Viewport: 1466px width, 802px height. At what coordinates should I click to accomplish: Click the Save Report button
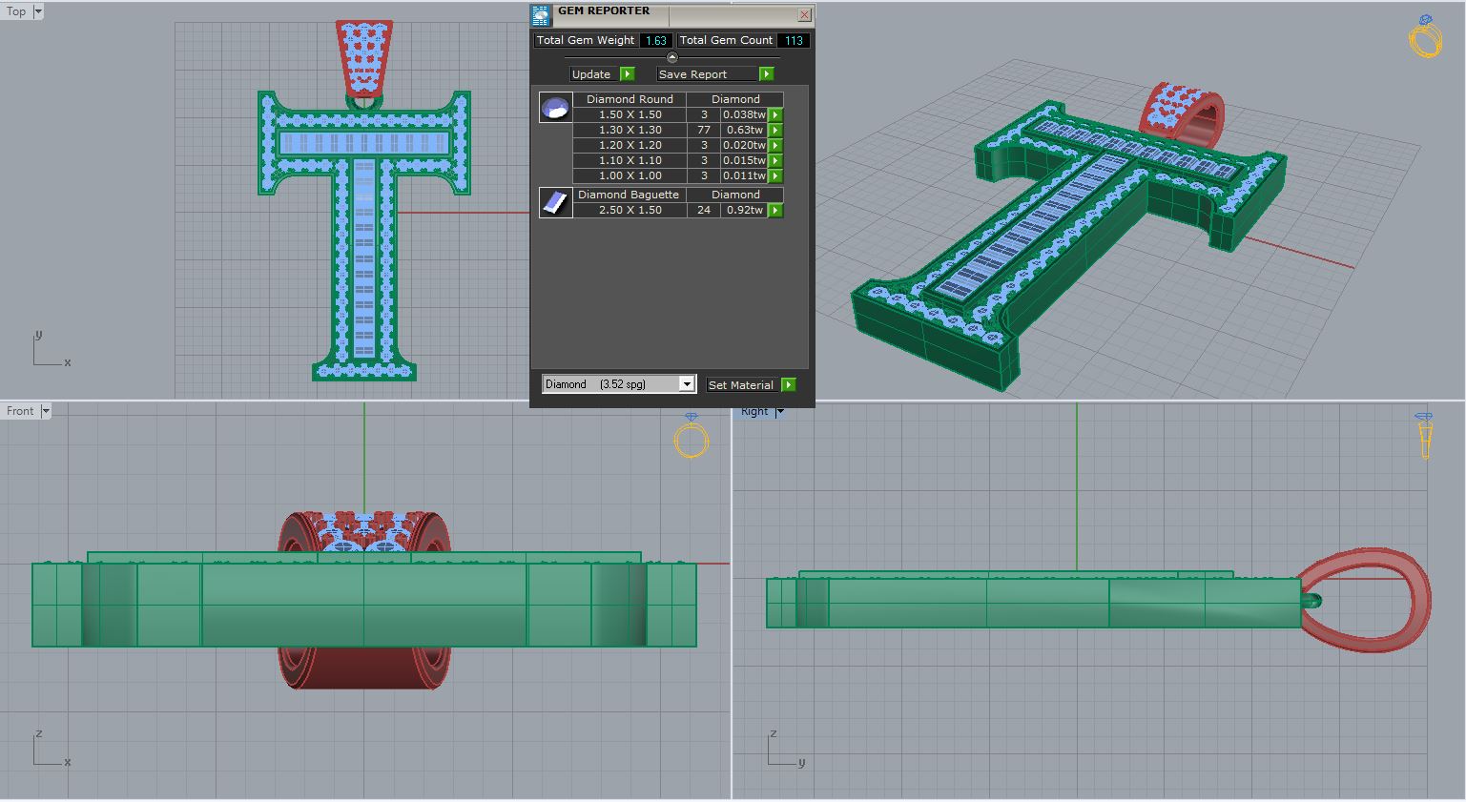(x=715, y=74)
